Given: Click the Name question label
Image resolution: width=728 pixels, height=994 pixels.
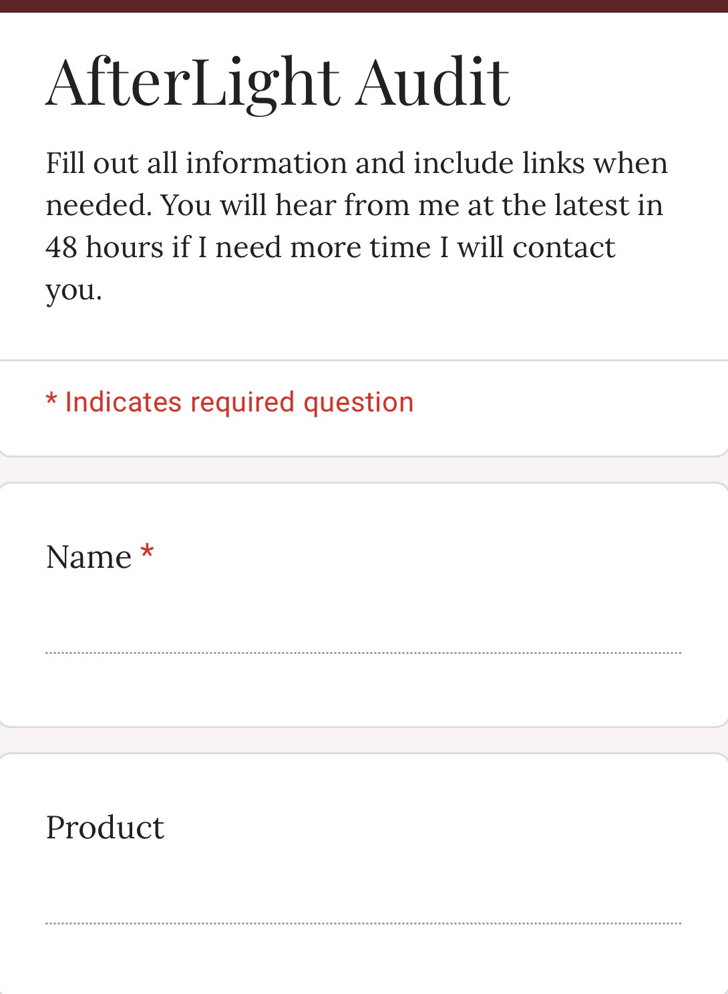Looking at the screenshot, I should (89, 557).
